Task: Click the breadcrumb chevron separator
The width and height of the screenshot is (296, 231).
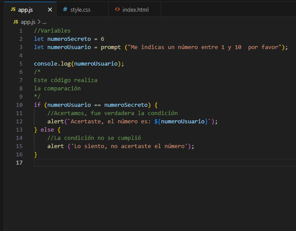Action: [39, 22]
